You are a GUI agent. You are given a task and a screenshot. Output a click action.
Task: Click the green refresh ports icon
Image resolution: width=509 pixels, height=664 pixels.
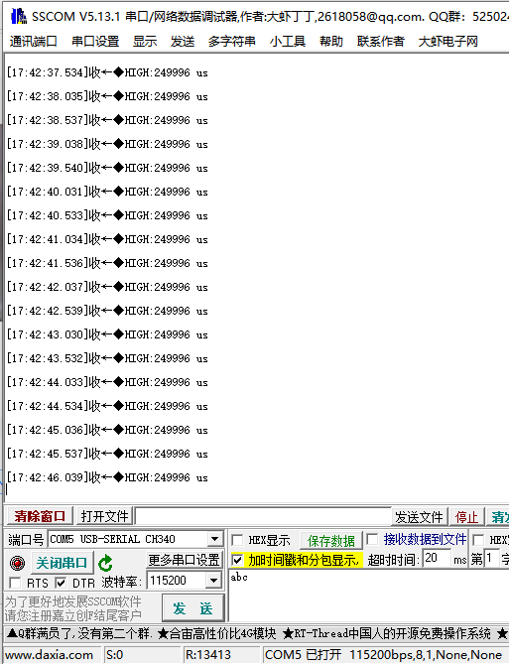tap(105, 563)
